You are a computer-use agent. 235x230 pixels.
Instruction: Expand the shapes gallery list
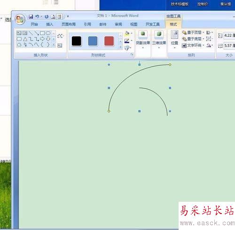(x=54, y=45)
